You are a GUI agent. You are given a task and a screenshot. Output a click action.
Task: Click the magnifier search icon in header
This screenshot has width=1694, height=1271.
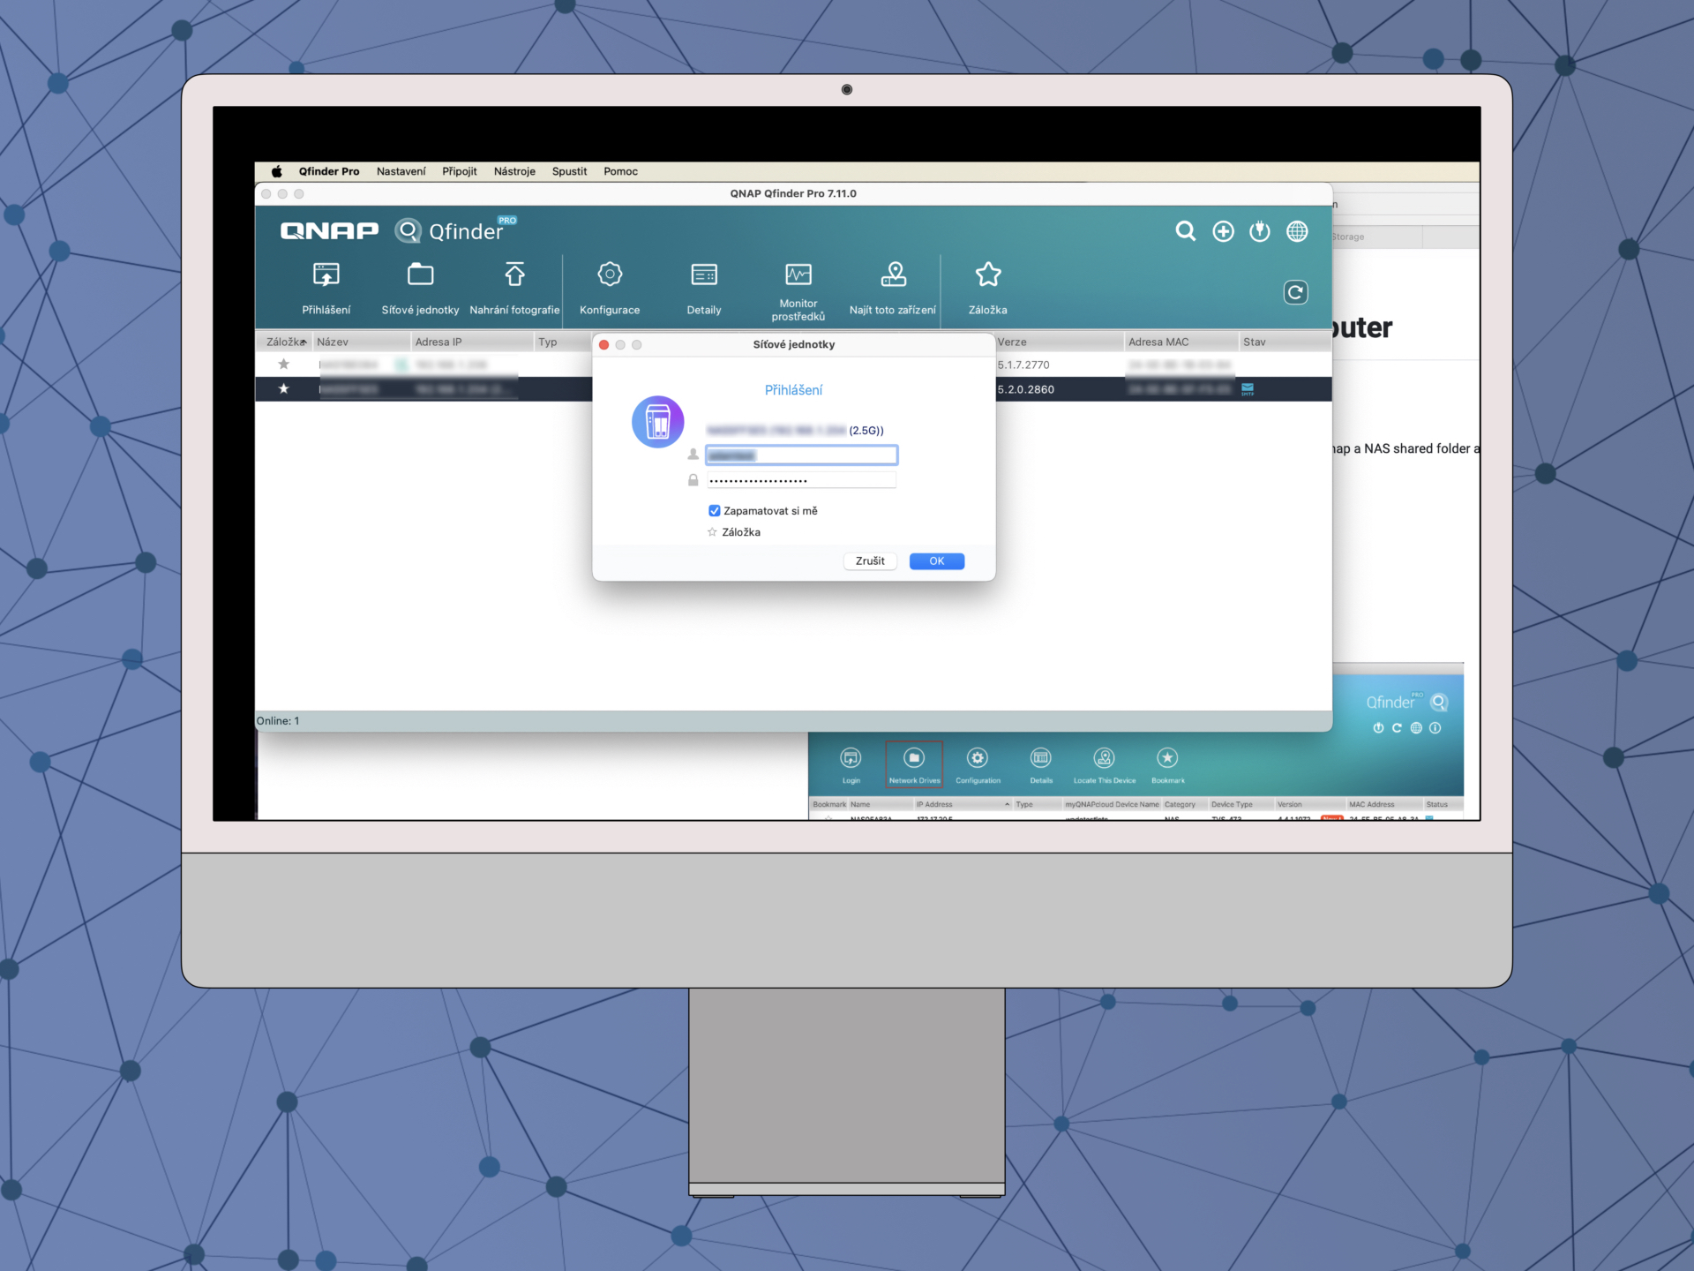(x=1186, y=231)
